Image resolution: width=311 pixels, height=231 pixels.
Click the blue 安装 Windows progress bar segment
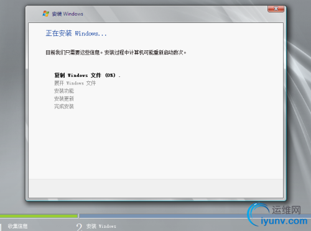(x=195, y=216)
